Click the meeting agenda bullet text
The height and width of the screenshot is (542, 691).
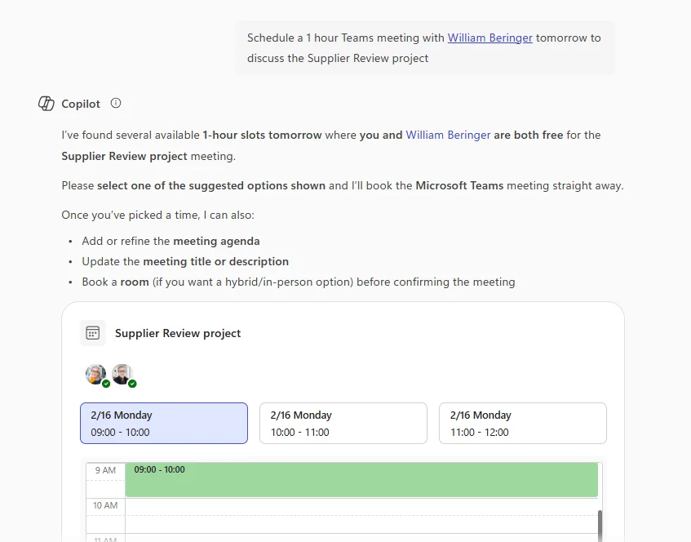[x=171, y=242]
